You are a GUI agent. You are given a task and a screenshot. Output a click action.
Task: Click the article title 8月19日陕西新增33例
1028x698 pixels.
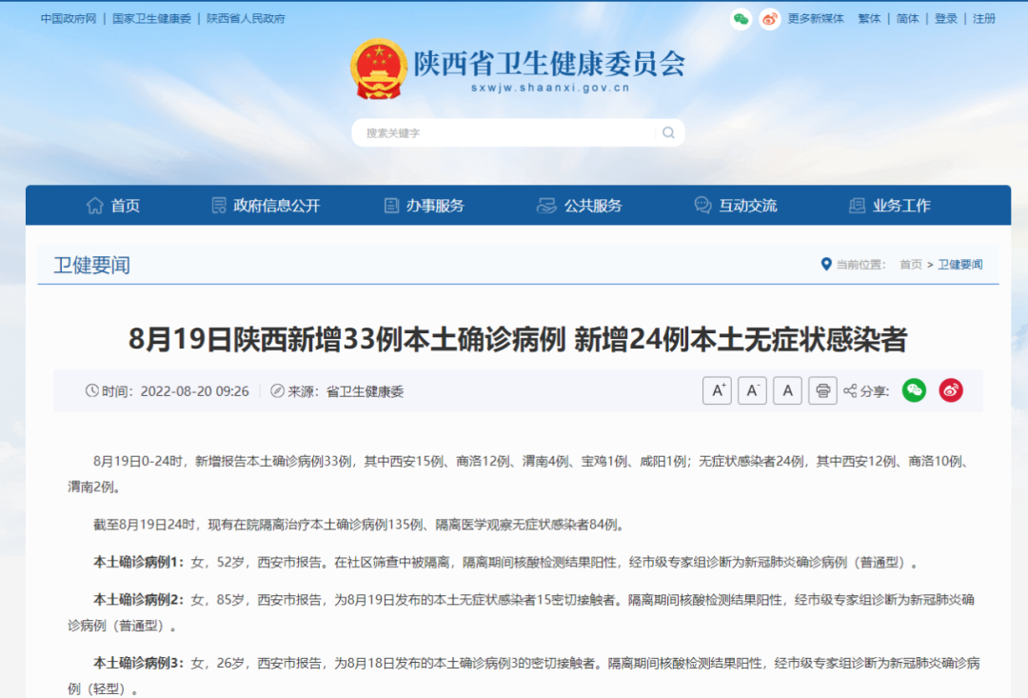518,339
